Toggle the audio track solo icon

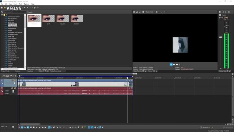pos(15,88)
